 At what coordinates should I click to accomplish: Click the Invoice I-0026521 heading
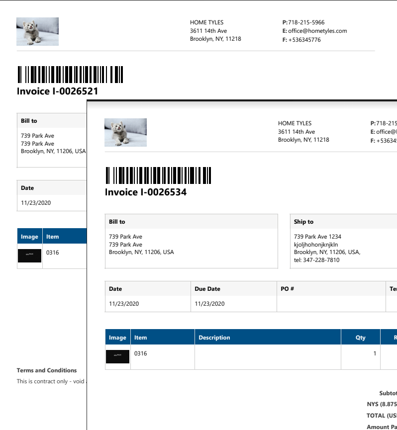pos(58,91)
